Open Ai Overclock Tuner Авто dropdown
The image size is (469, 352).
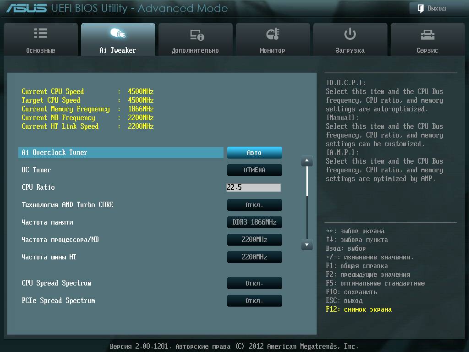coord(254,153)
